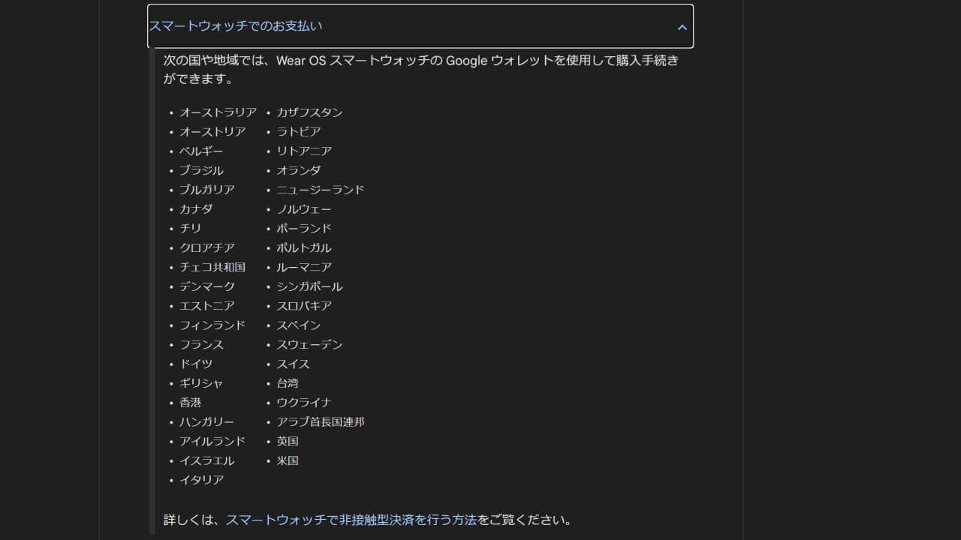Click オーストラリア in the country list

pos(218,112)
